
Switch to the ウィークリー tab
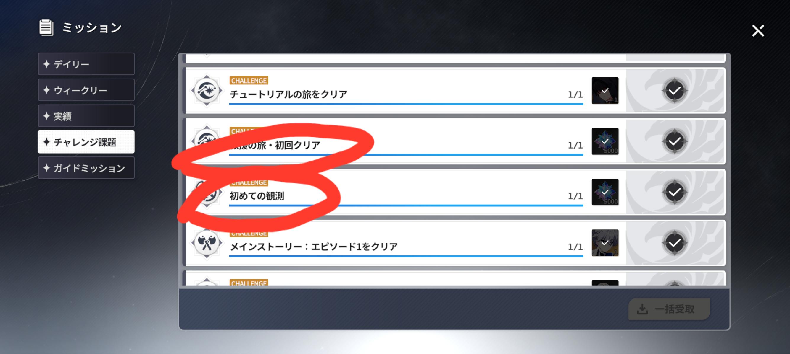[x=86, y=90]
